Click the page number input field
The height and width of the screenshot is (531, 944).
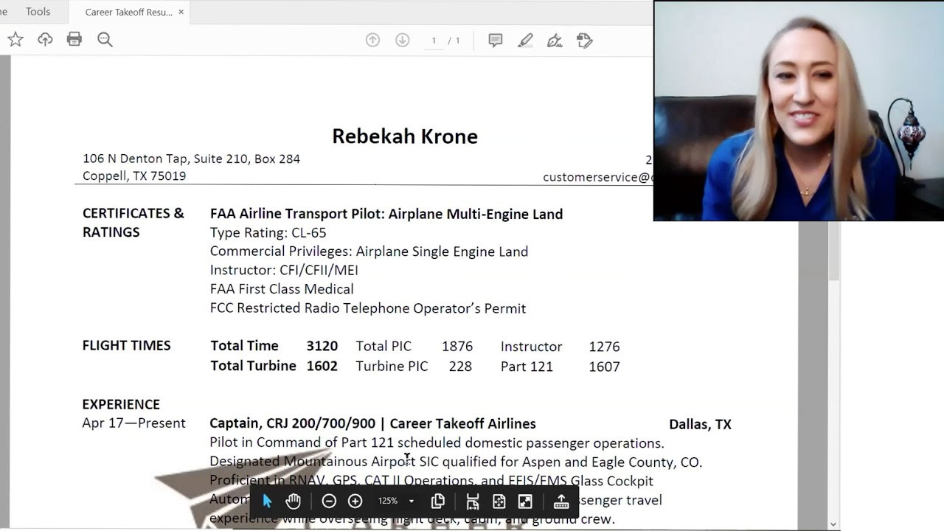[x=434, y=41]
